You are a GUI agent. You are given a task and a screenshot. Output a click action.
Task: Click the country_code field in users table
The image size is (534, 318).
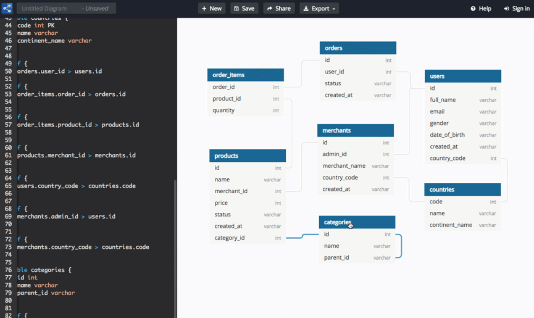pos(447,158)
